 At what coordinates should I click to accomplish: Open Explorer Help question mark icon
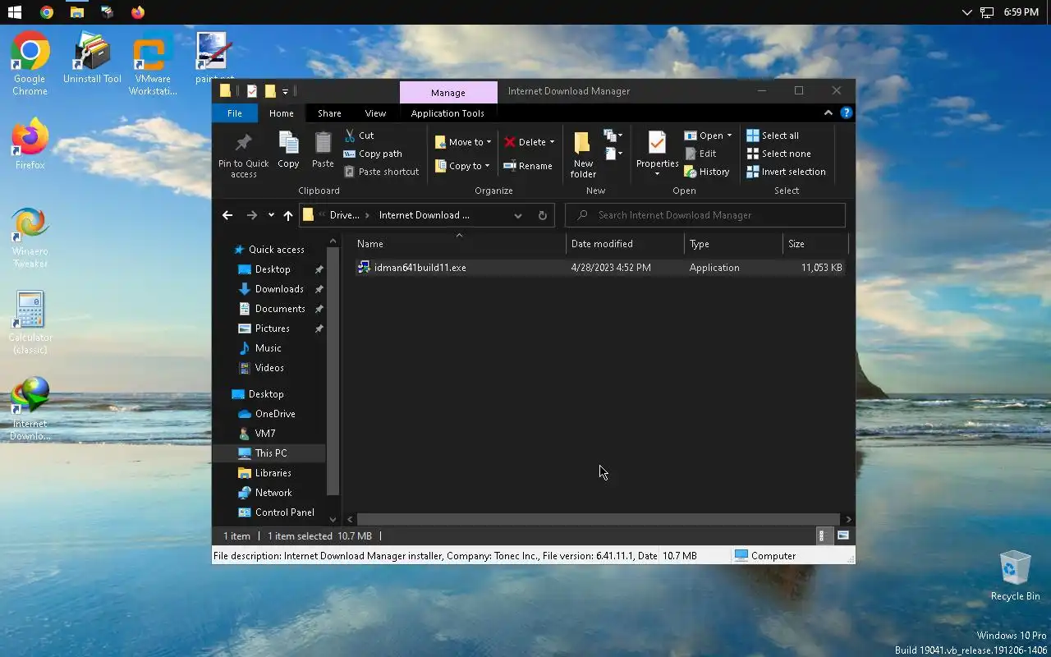point(847,113)
